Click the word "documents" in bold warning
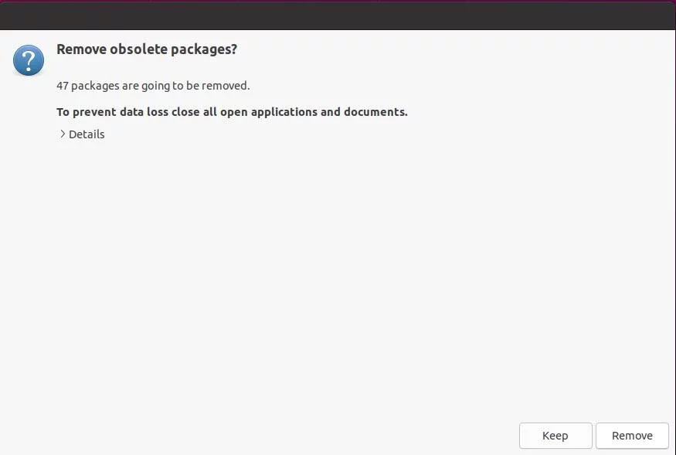 (374, 112)
